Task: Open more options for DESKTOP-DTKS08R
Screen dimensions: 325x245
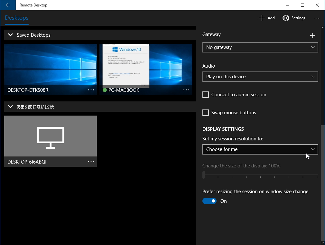Action: coord(91,90)
